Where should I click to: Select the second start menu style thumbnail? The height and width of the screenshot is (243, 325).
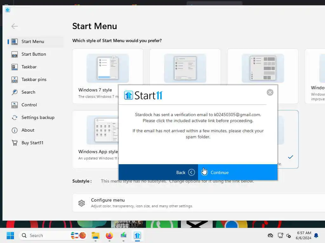click(x=185, y=68)
